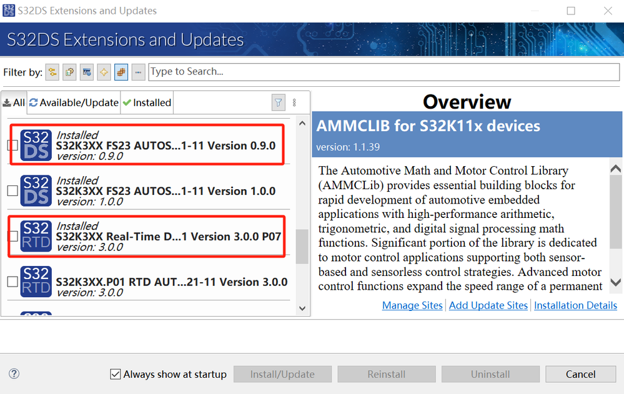The image size is (624, 394).
Task: Click the S32 DS icon for FS23 Version 1.0.0
Action: tap(36, 190)
